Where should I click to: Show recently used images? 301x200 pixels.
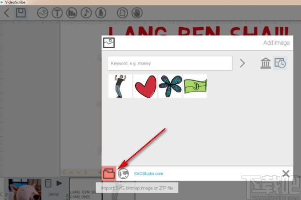tap(280, 63)
